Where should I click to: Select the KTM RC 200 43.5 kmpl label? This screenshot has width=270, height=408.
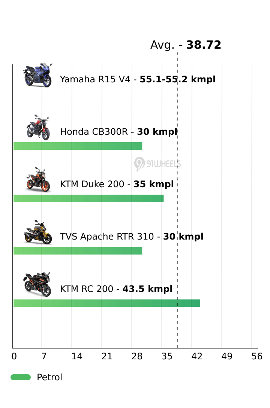coord(116,289)
